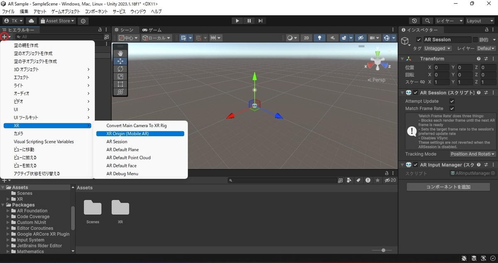Select the Move tool
This screenshot has width=498, height=263.
click(x=120, y=61)
